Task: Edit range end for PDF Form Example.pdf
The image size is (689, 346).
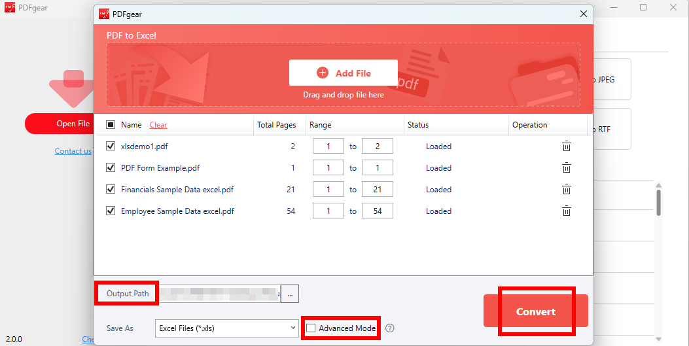Action: 378,167
